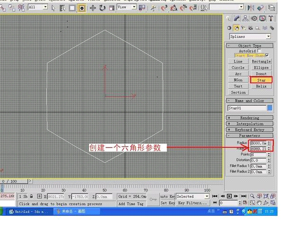Open the Splines category dropdown
This screenshot has height=227, width=303.
pos(250,36)
